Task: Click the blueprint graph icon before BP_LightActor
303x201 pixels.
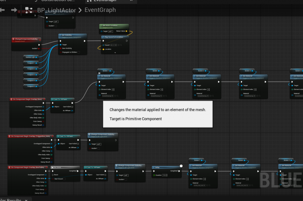Action: click(x=29, y=10)
